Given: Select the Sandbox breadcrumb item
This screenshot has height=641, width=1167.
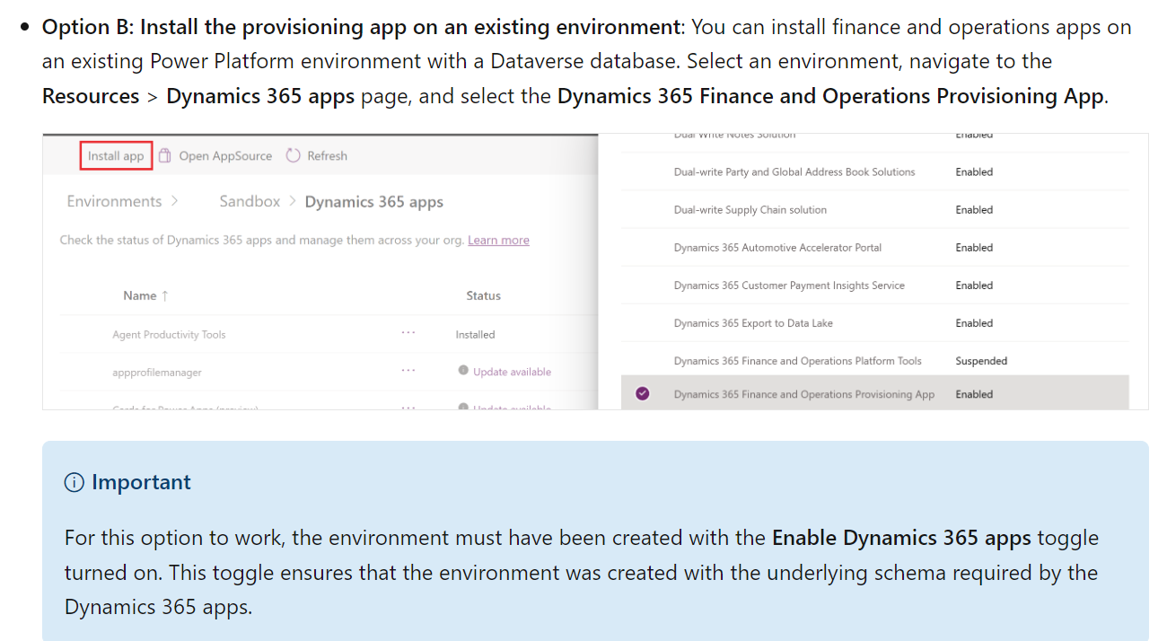Looking at the screenshot, I should [249, 201].
